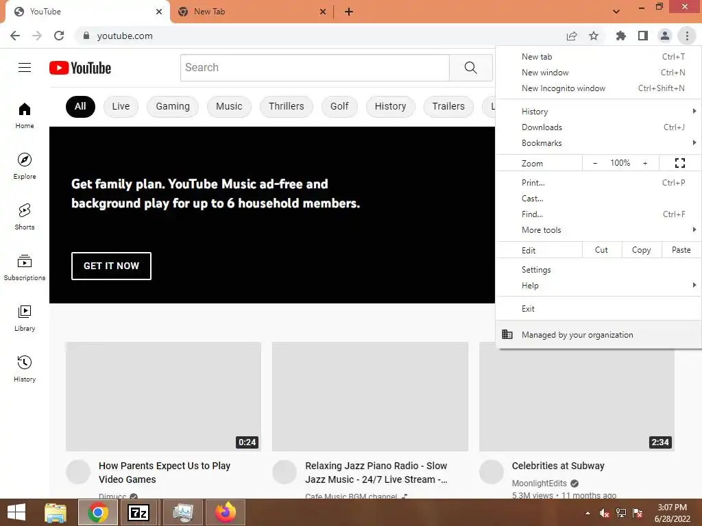Click Paste in the Edit row
702x526 pixels.
[681, 250]
